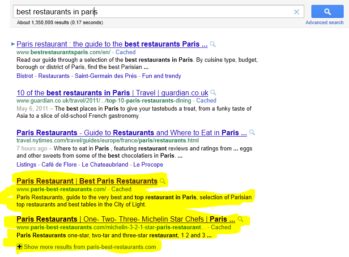Open the preview magnifier beside bestrestaurantsparis result title

[x=213, y=44]
